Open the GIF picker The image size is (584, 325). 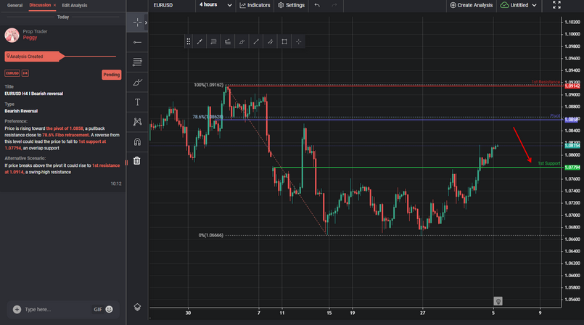pyautogui.click(x=98, y=309)
